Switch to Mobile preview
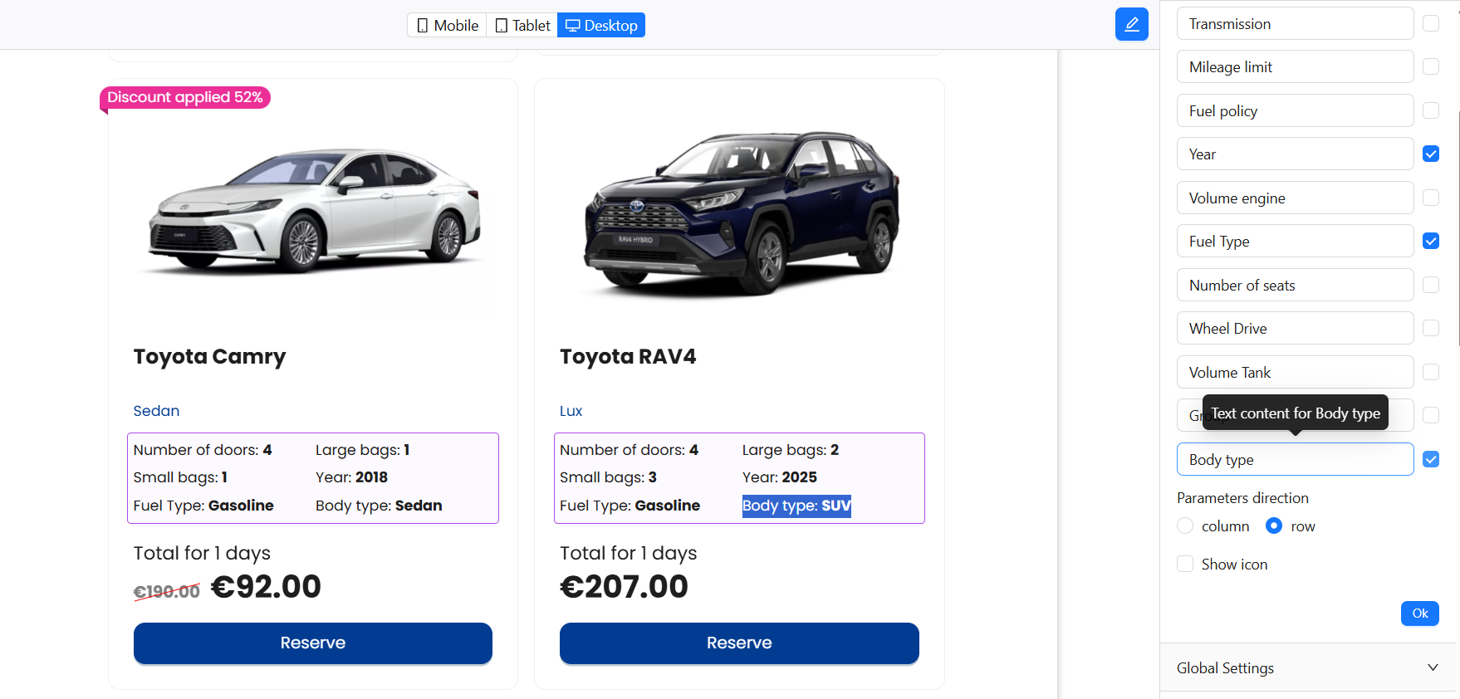This screenshot has width=1460, height=699. (x=447, y=26)
